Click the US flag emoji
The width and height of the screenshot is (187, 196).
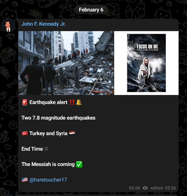click(x=25, y=180)
